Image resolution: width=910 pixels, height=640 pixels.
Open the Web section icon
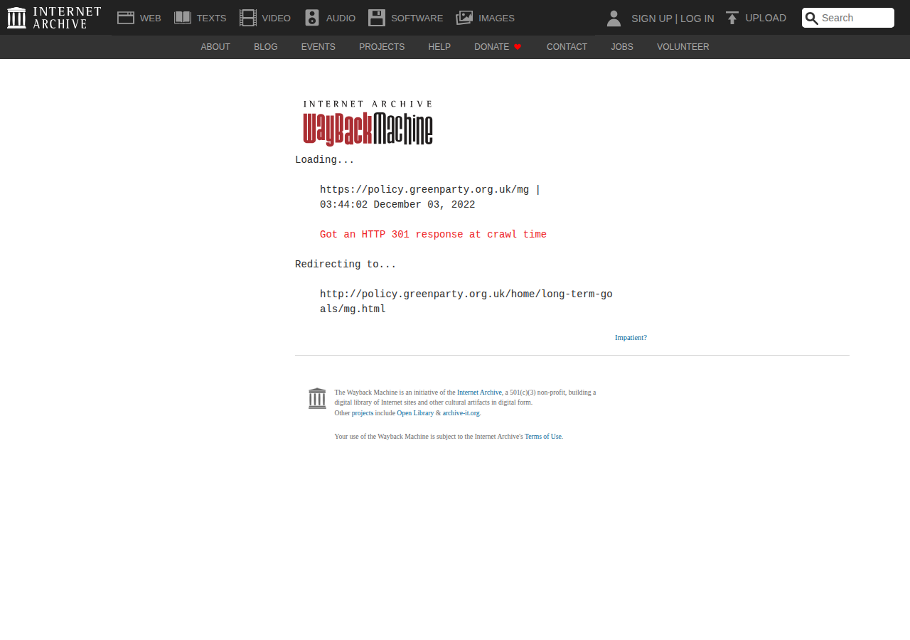click(x=126, y=18)
